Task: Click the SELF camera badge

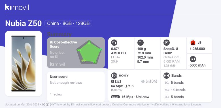Action: [115, 97]
